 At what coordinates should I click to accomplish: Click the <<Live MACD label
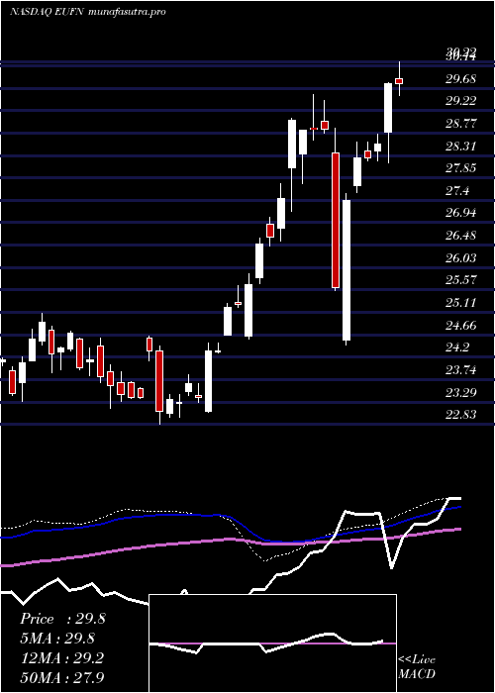tap(417, 667)
